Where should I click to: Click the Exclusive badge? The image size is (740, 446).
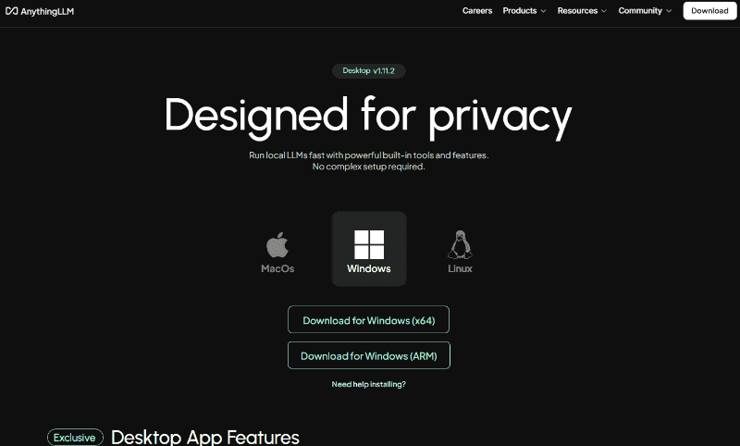click(x=75, y=438)
